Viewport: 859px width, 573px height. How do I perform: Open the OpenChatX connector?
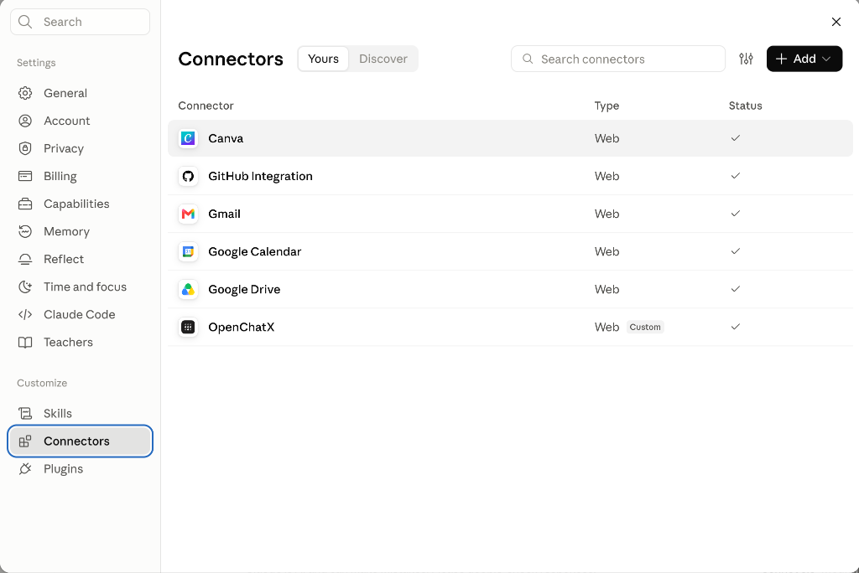tap(510, 328)
